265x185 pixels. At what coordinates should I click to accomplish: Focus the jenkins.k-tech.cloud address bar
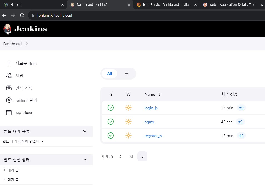[x=147, y=15]
